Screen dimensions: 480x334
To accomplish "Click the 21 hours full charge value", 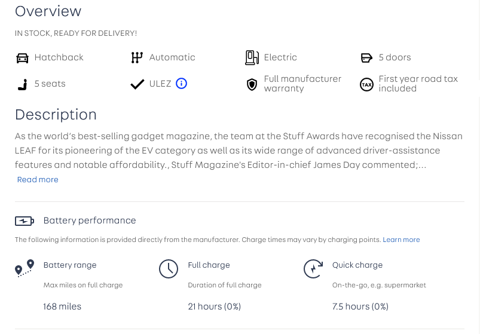I will [x=214, y=307].
